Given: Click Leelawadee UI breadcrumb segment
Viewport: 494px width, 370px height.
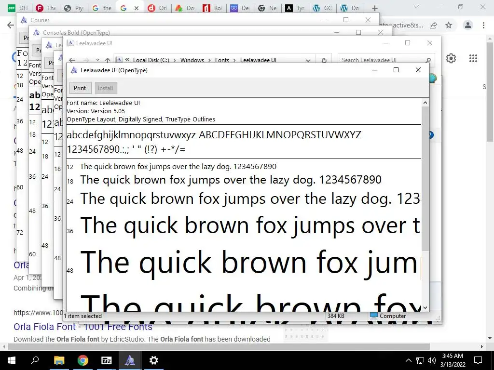Looking at the screenshot, I should click(258, 60).
